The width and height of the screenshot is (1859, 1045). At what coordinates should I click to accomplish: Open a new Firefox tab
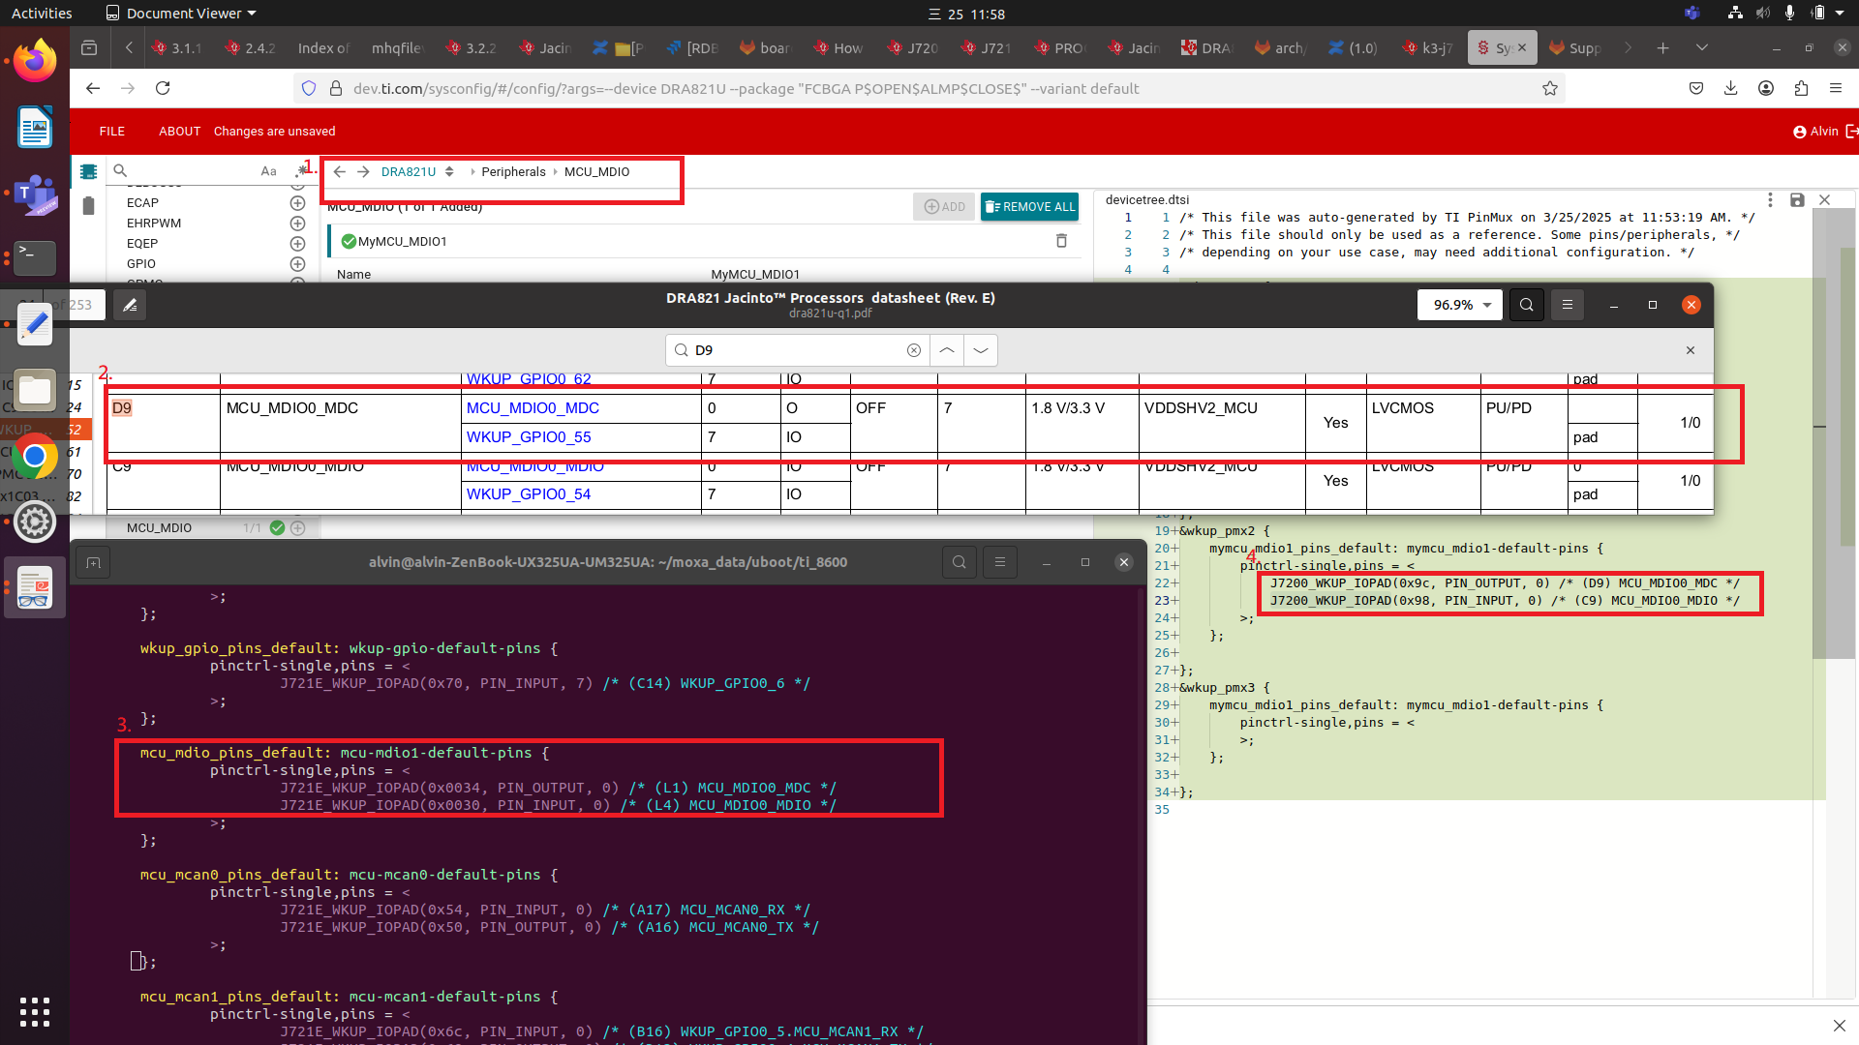point(1662,47)
